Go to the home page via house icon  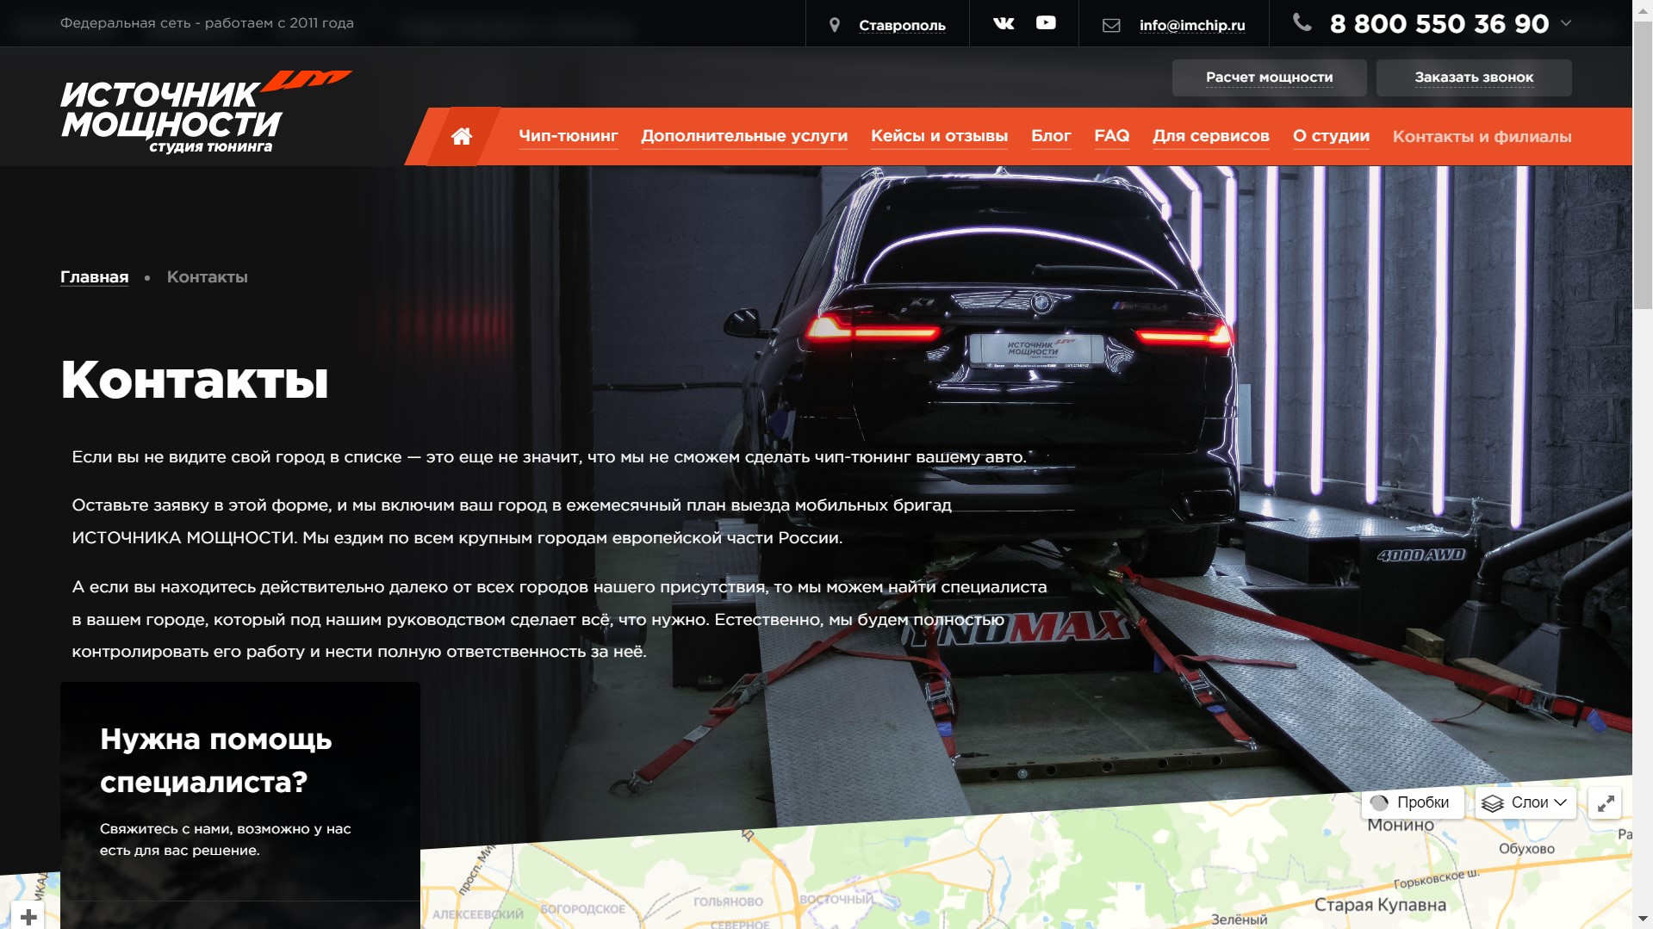click(462, 136)
